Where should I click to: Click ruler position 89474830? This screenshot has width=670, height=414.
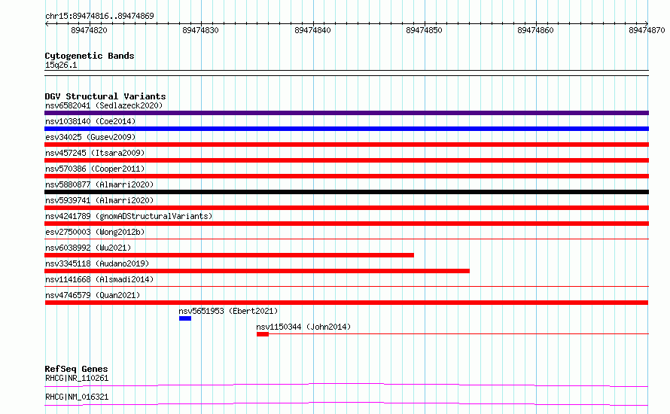(x=200, y=30)
